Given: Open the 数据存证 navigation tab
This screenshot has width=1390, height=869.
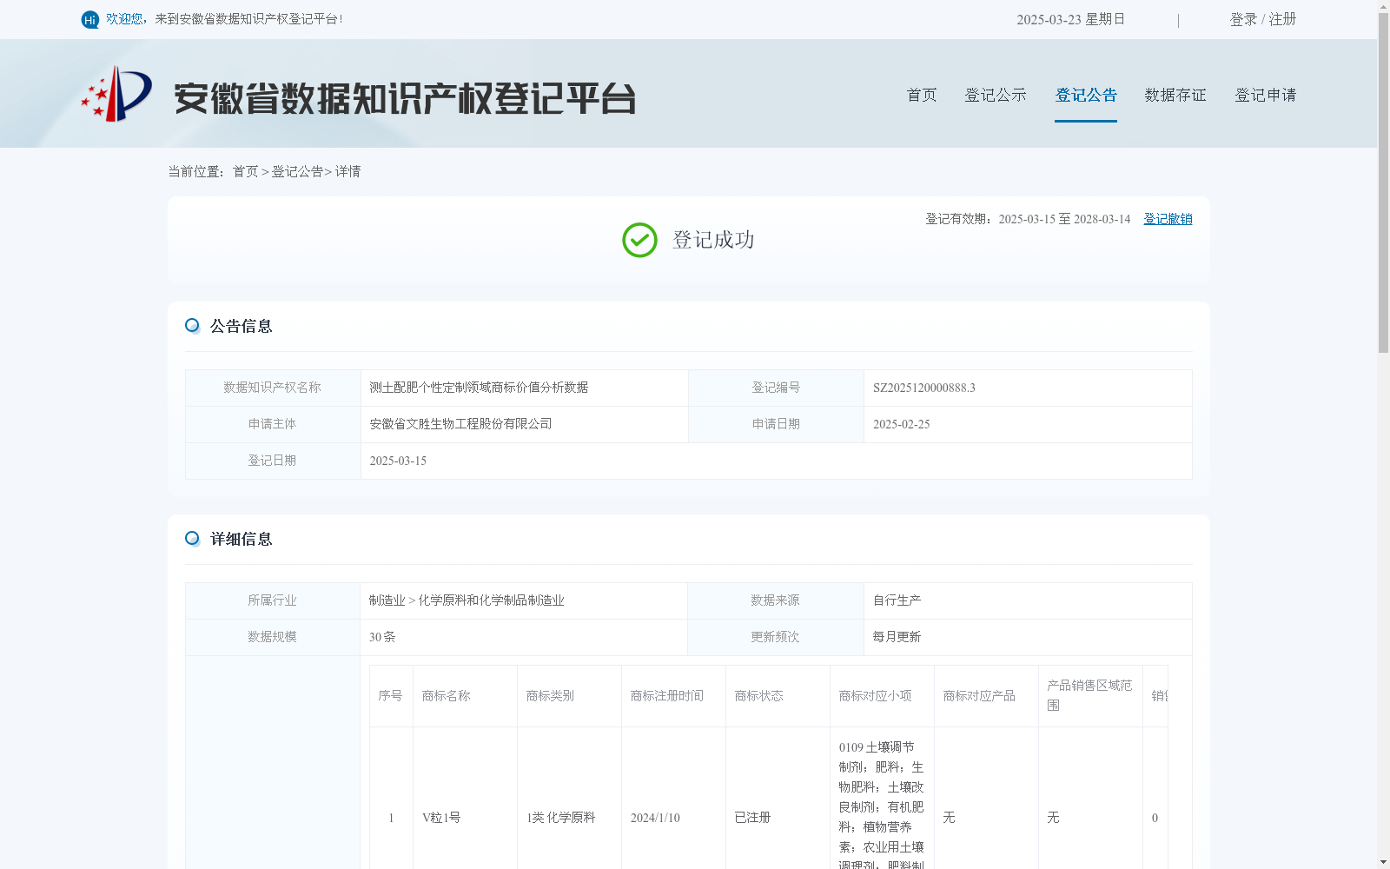Looking at the screenshot, I should pyautogui.click(x=1175, y=95).
